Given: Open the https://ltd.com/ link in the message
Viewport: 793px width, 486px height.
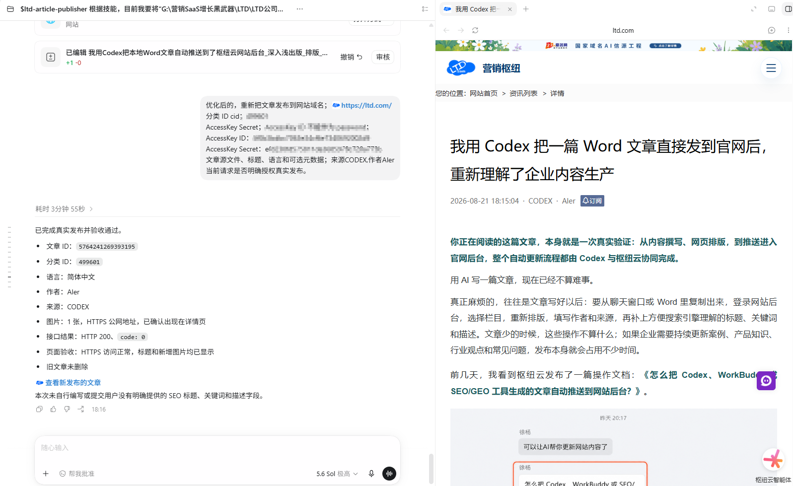Looking at the screenshot, I should click(x=366, y=105).
